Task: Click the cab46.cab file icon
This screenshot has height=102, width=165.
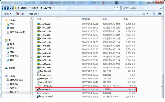Action: coord(38,46)
